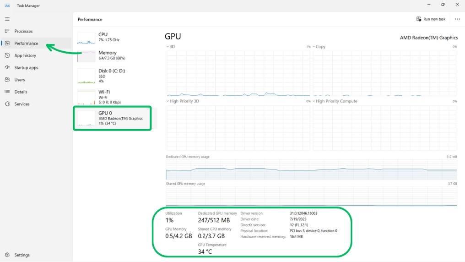465x262 pixels.
Task: Select the Startup apps icon
Action: [x=7, y=67]
